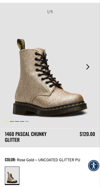This screenshot has width=100, height=187.
Task: Click the yellow heel loop on boot image
Action: click(21, 44)
